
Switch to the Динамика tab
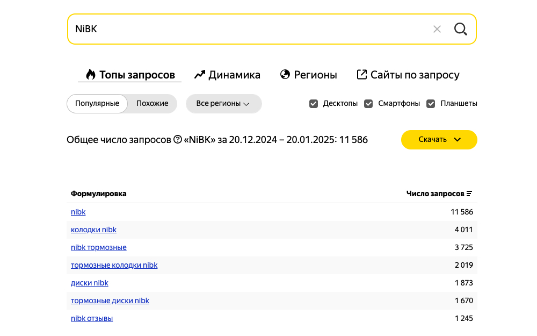(227, 75)
